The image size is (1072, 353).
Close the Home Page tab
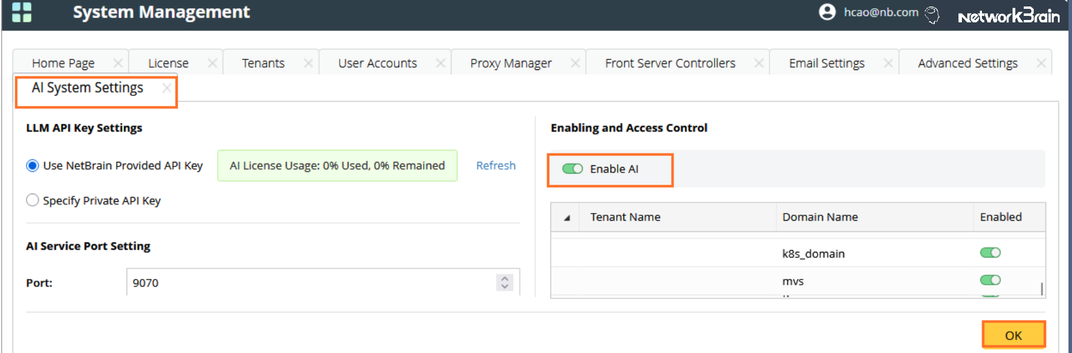pos(118,63)
